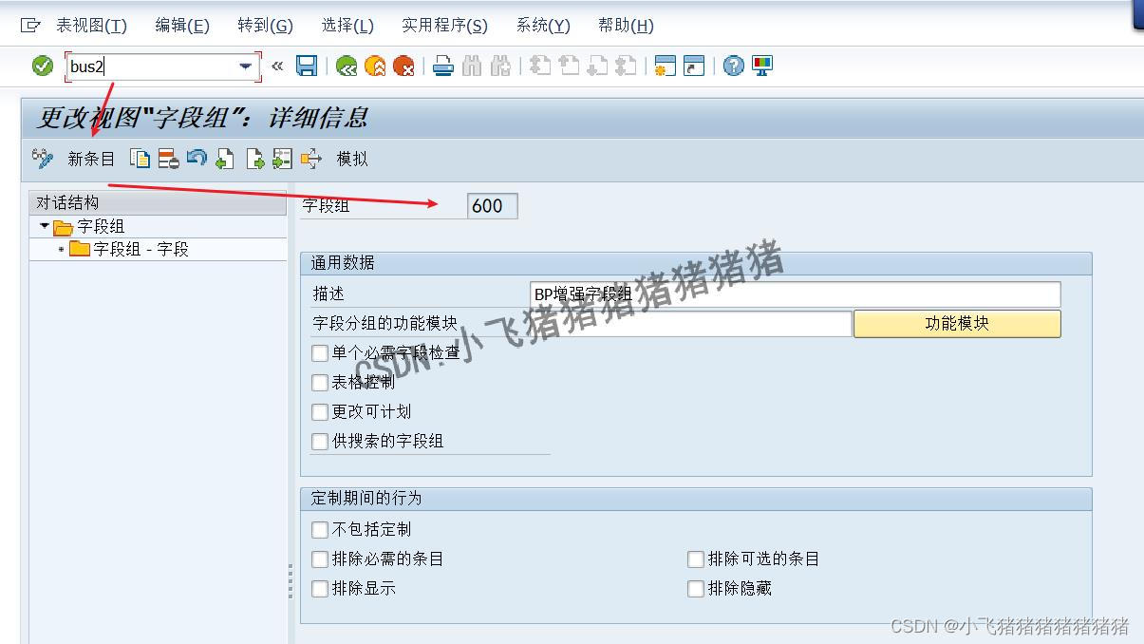Click the First Page icon

point(540,66)
